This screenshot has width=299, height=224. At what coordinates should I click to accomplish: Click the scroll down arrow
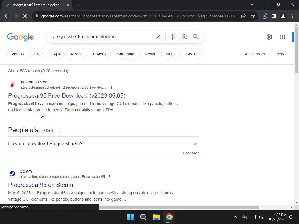pos(296,202)
